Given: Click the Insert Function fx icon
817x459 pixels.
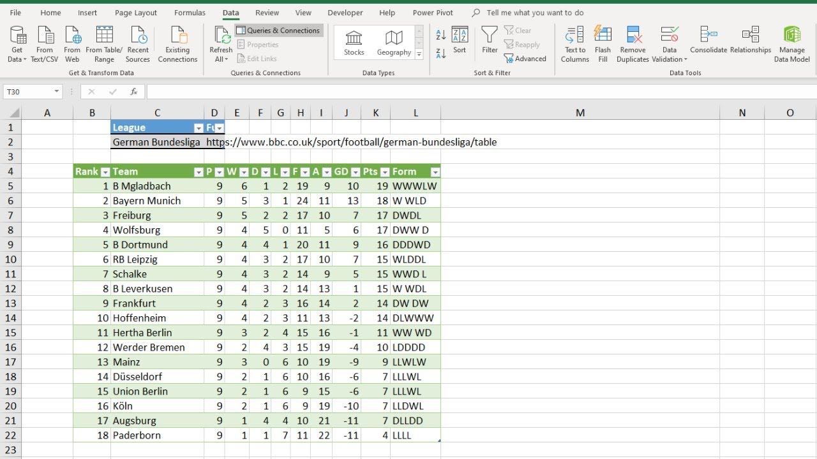Looking at the screenshot, I should pos(134,92).
